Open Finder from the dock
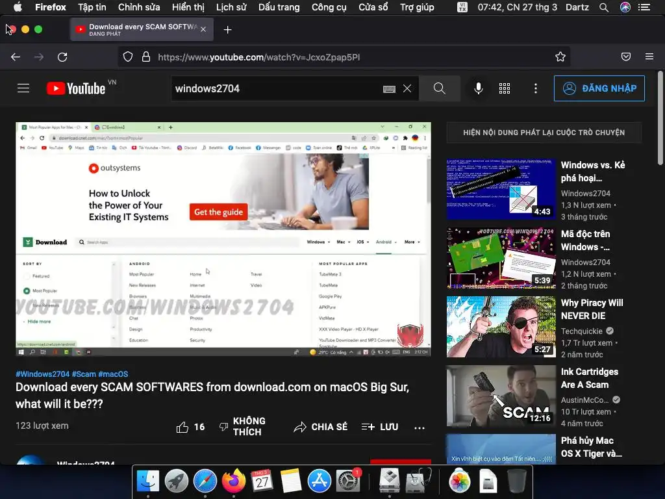The height and width of the screenshot is (499, 665). click(x=147, y=481)
